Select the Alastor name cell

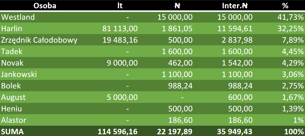click(x=14, y=120)
